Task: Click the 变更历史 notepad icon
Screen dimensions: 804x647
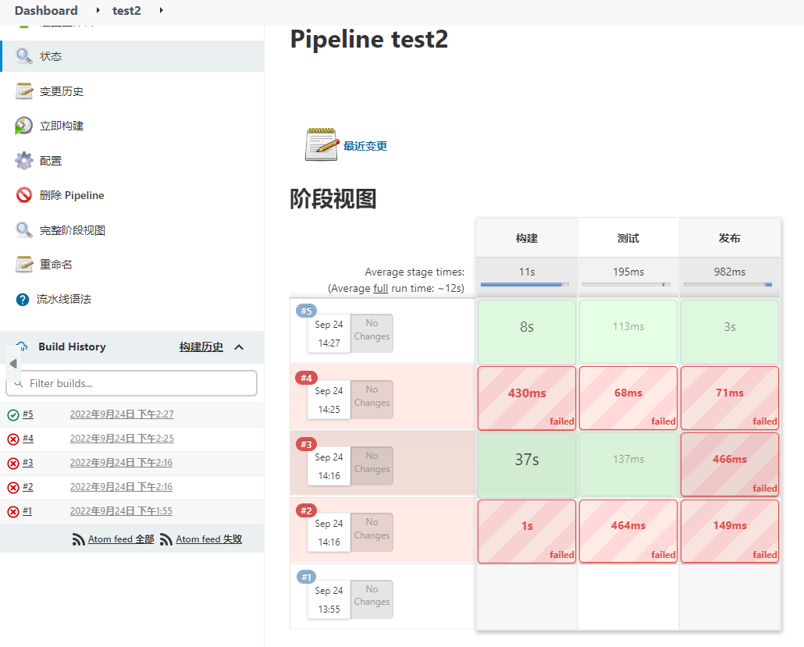Action: [x=24, y=91]
